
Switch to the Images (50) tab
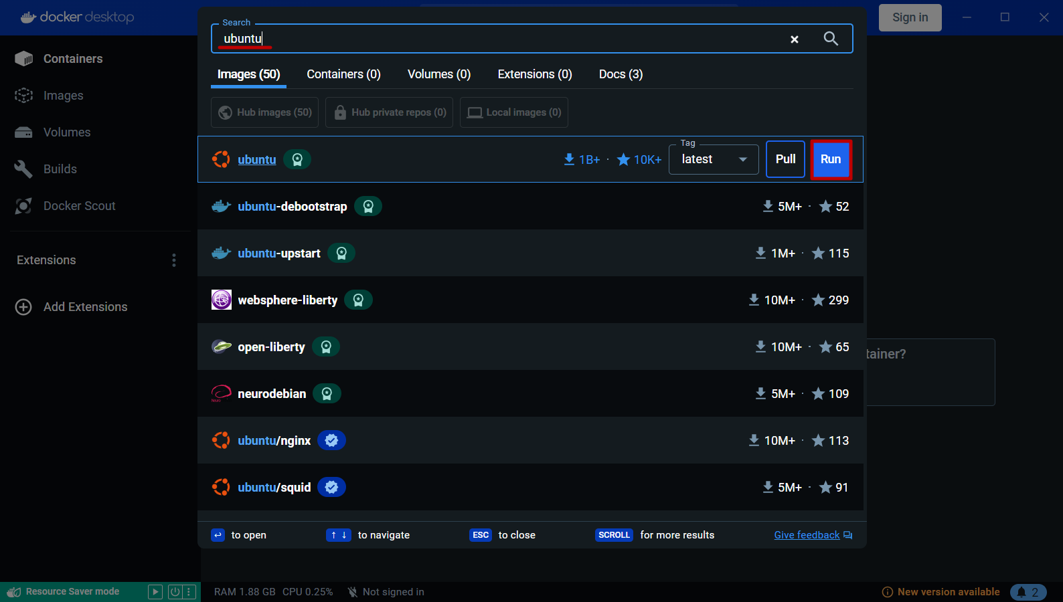[x=248, y=74]
